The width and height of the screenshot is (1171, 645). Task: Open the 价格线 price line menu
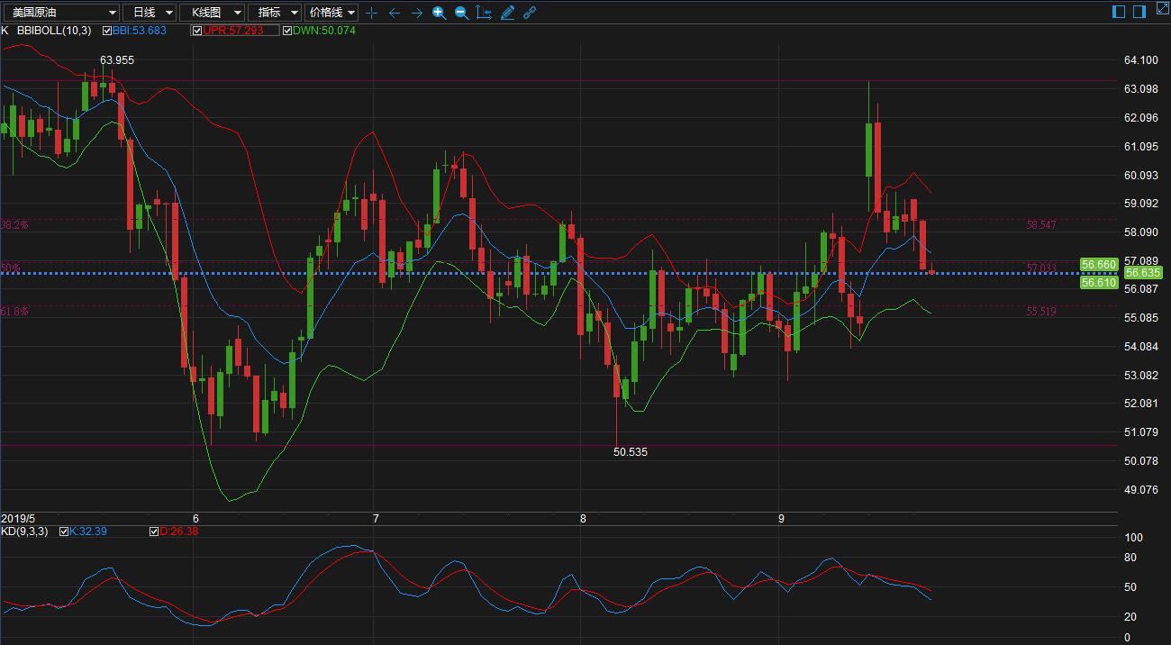pyautogui.click(x=331, y=13)
